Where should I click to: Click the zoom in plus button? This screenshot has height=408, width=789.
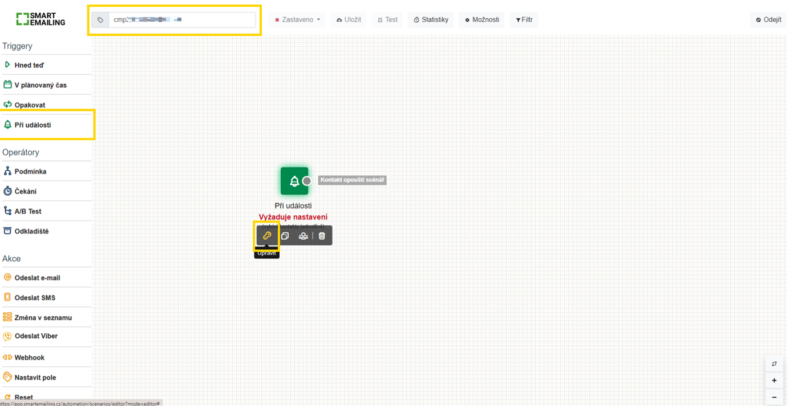[774, 381]
